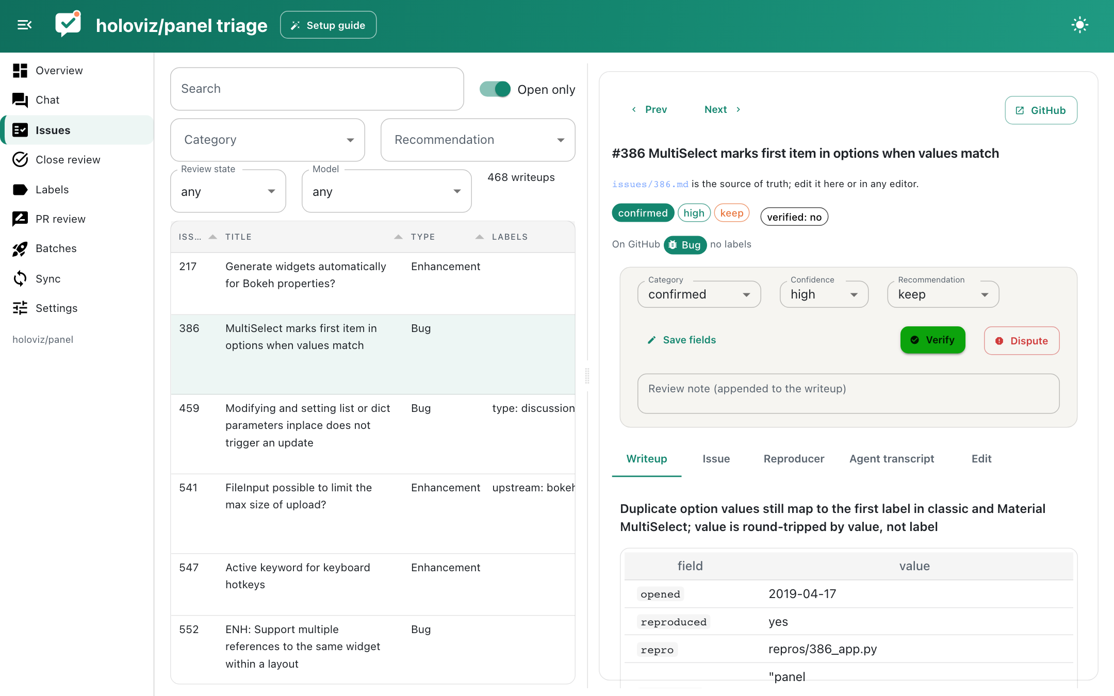Change the Recommendation field set to keep
Screen dimensions: 1114x696
pyautogui.click(x=943, y=294)
